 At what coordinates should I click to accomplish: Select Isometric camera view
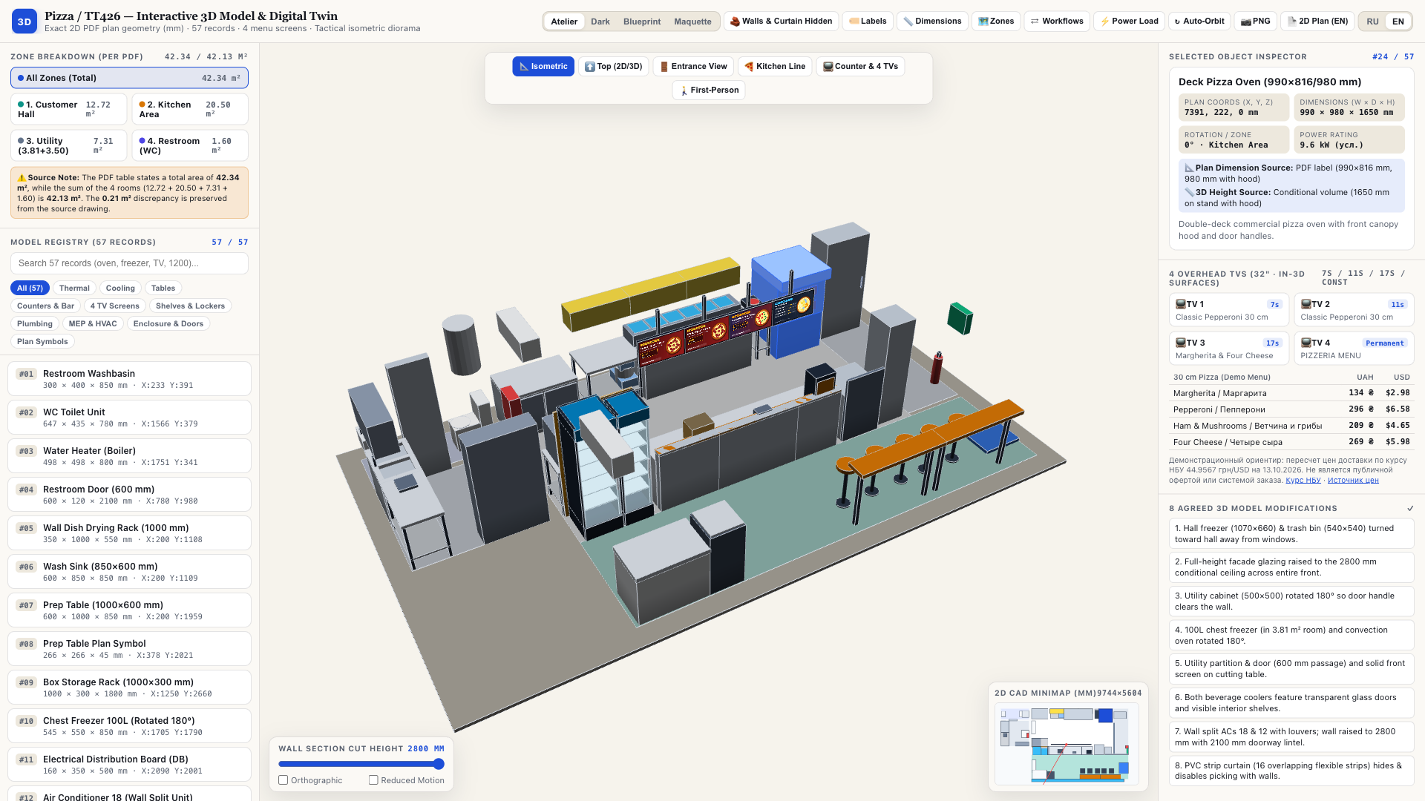point(543,67)
